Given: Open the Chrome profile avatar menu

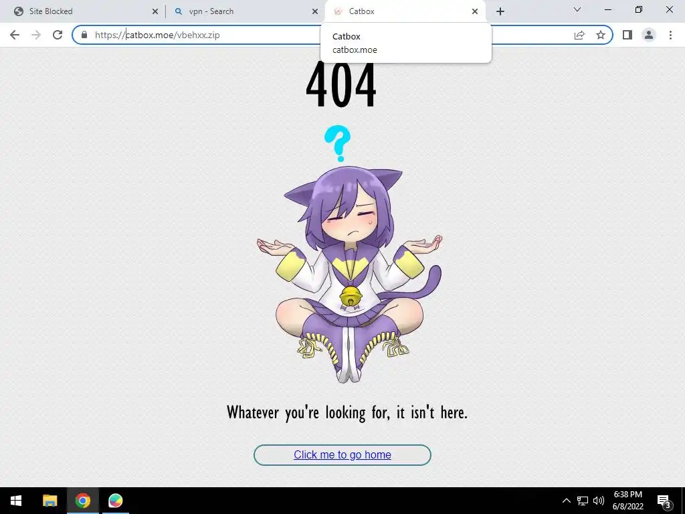Looking at the screenshot, I should pyautogui.click(x=649, y=35).
